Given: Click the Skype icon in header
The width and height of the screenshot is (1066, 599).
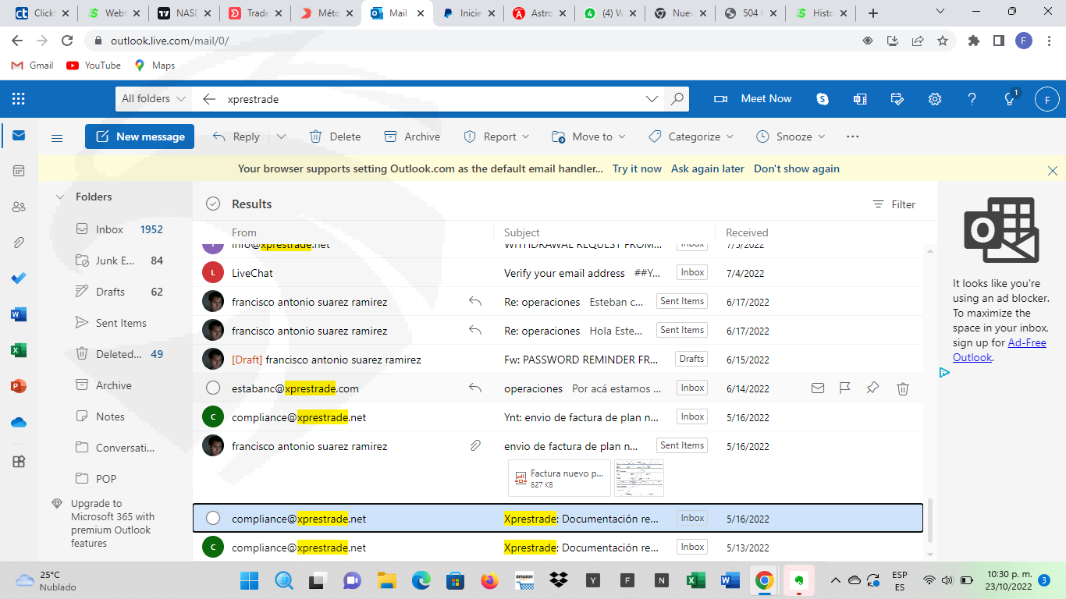Looking at the screenshot, I should tap(823, 99).
